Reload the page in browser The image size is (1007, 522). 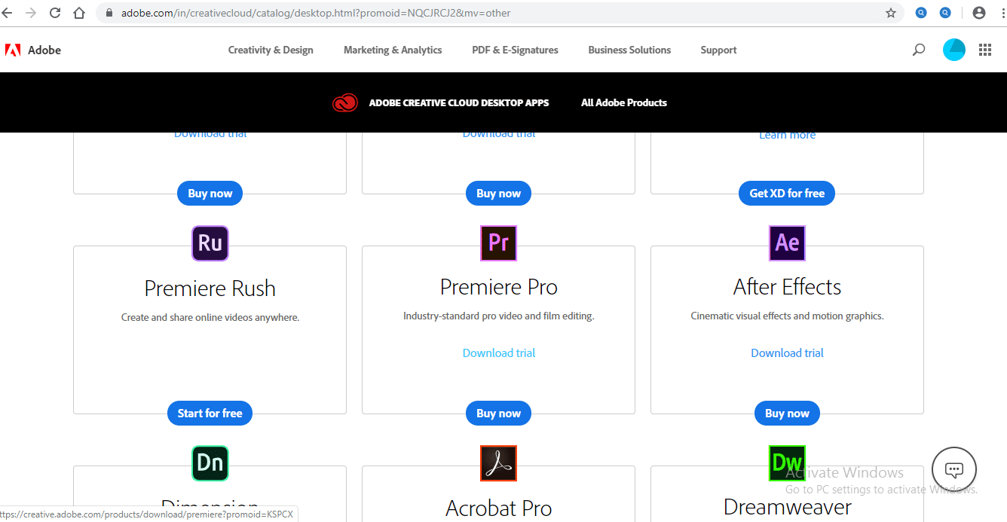tap(55, 13)
